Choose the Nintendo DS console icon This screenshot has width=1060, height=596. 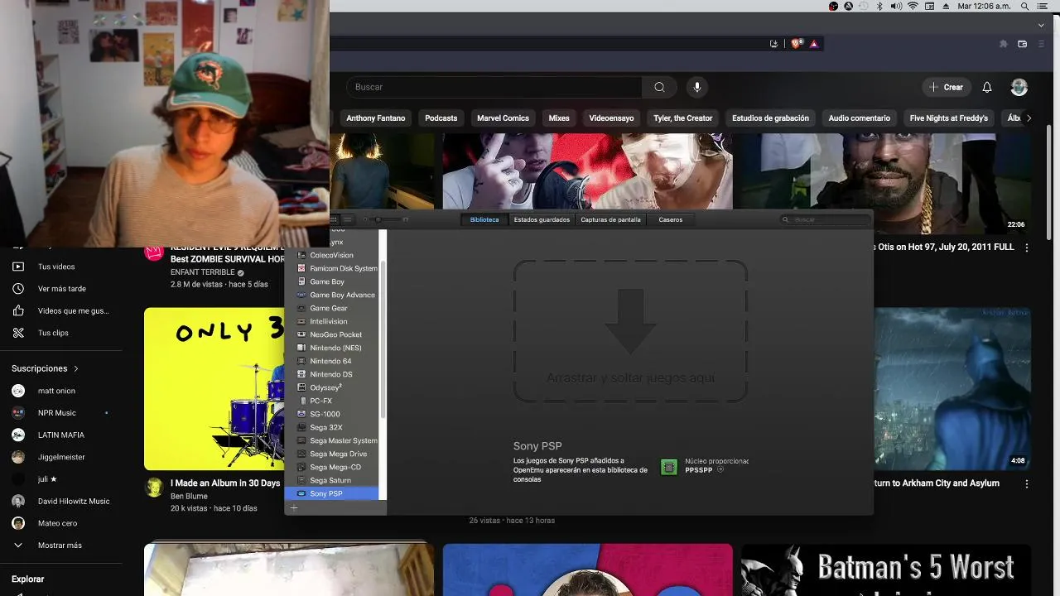(x=301, y=374)
